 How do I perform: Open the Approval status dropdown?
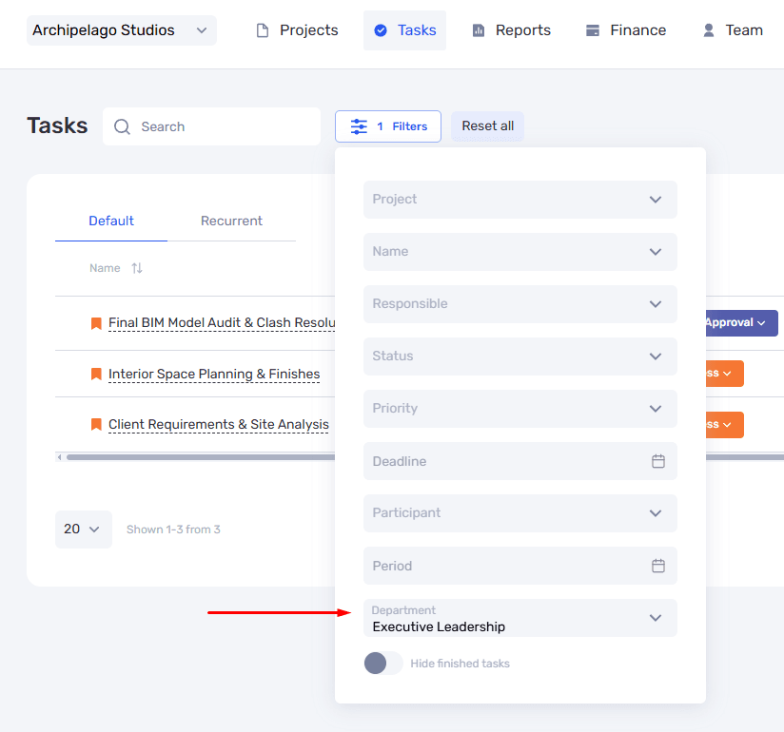coord(741,323)
